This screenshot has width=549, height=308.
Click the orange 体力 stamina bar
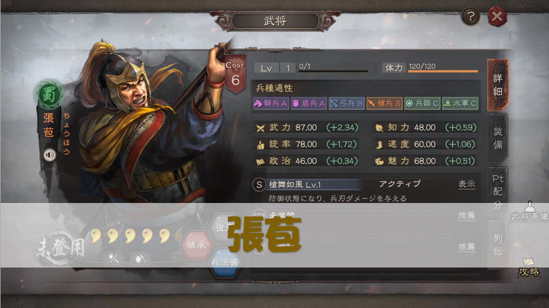[x=443, y=72]
